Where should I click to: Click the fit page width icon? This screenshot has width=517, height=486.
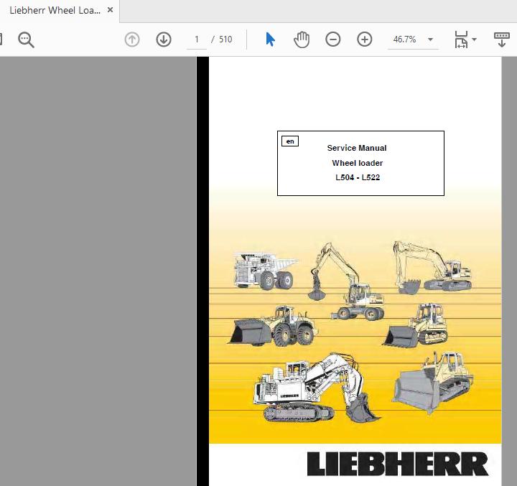(x=462, y=39)
